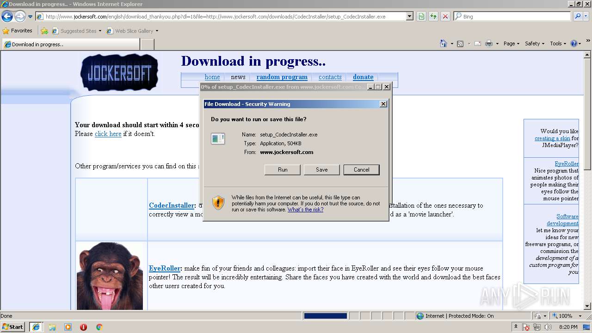Screen dimensions: 592x333
Task: Open Google Chrome taskbar icon
Action: coord(99,327)
